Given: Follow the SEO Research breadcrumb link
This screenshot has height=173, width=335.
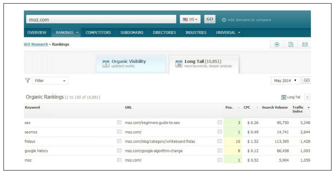Looking at the screenshot, I should [36, 44].
